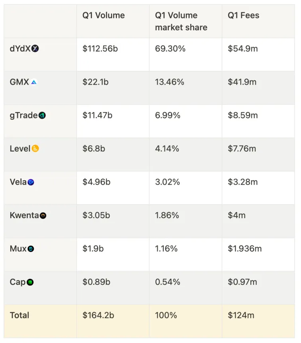The width and height of the screenshot is (301, 343).
Task: Click the total fees cell $124m
Action: (x=241, y=315)
